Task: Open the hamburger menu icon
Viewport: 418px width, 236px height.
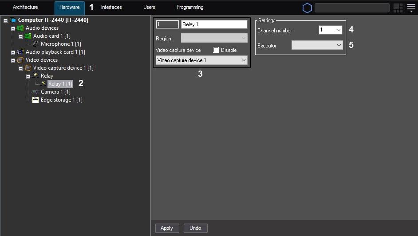Action: 411,8
